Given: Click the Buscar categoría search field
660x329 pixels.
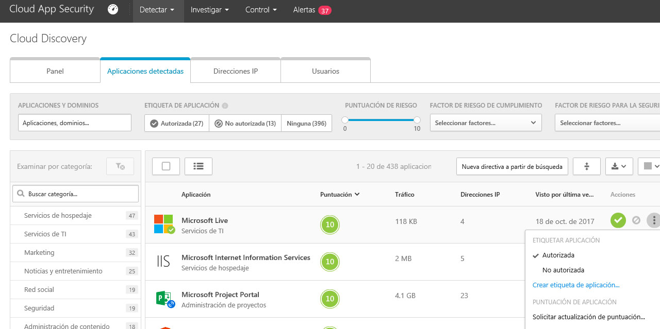Looking at the screenshot, I should click(x=75, y=194).
